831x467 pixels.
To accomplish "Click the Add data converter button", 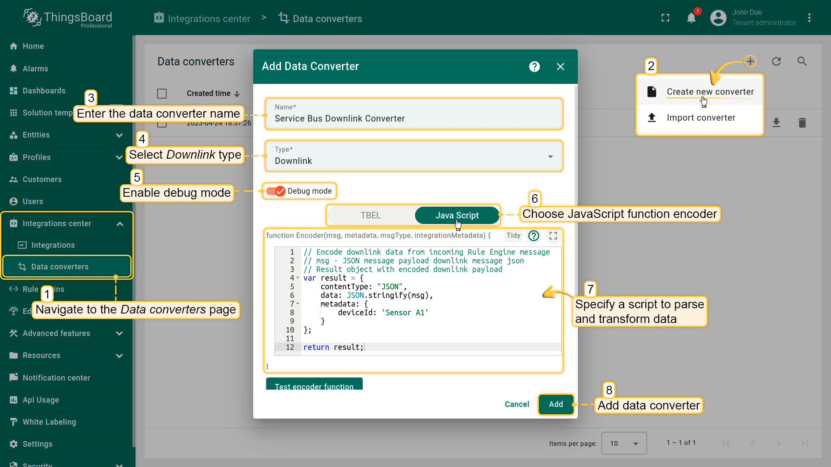I will tap(556, 404).
